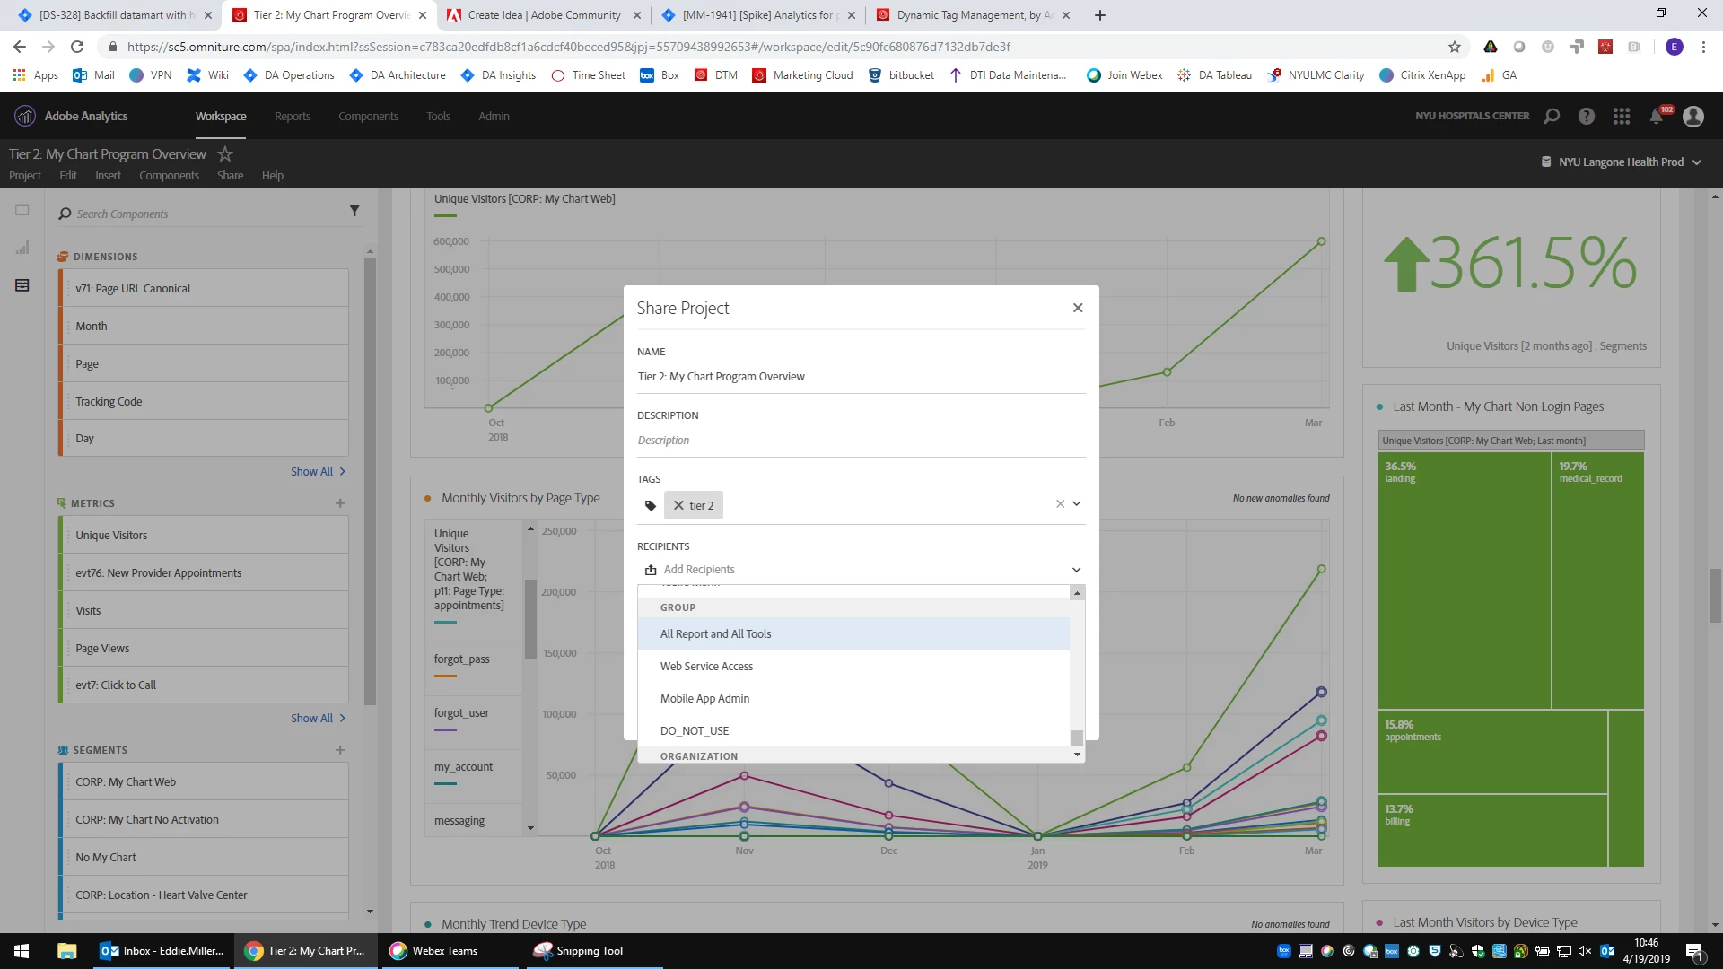Viewport: 1723px width, 969px height.
Task: Click the Description input field
Action: [x=860, y=441]
